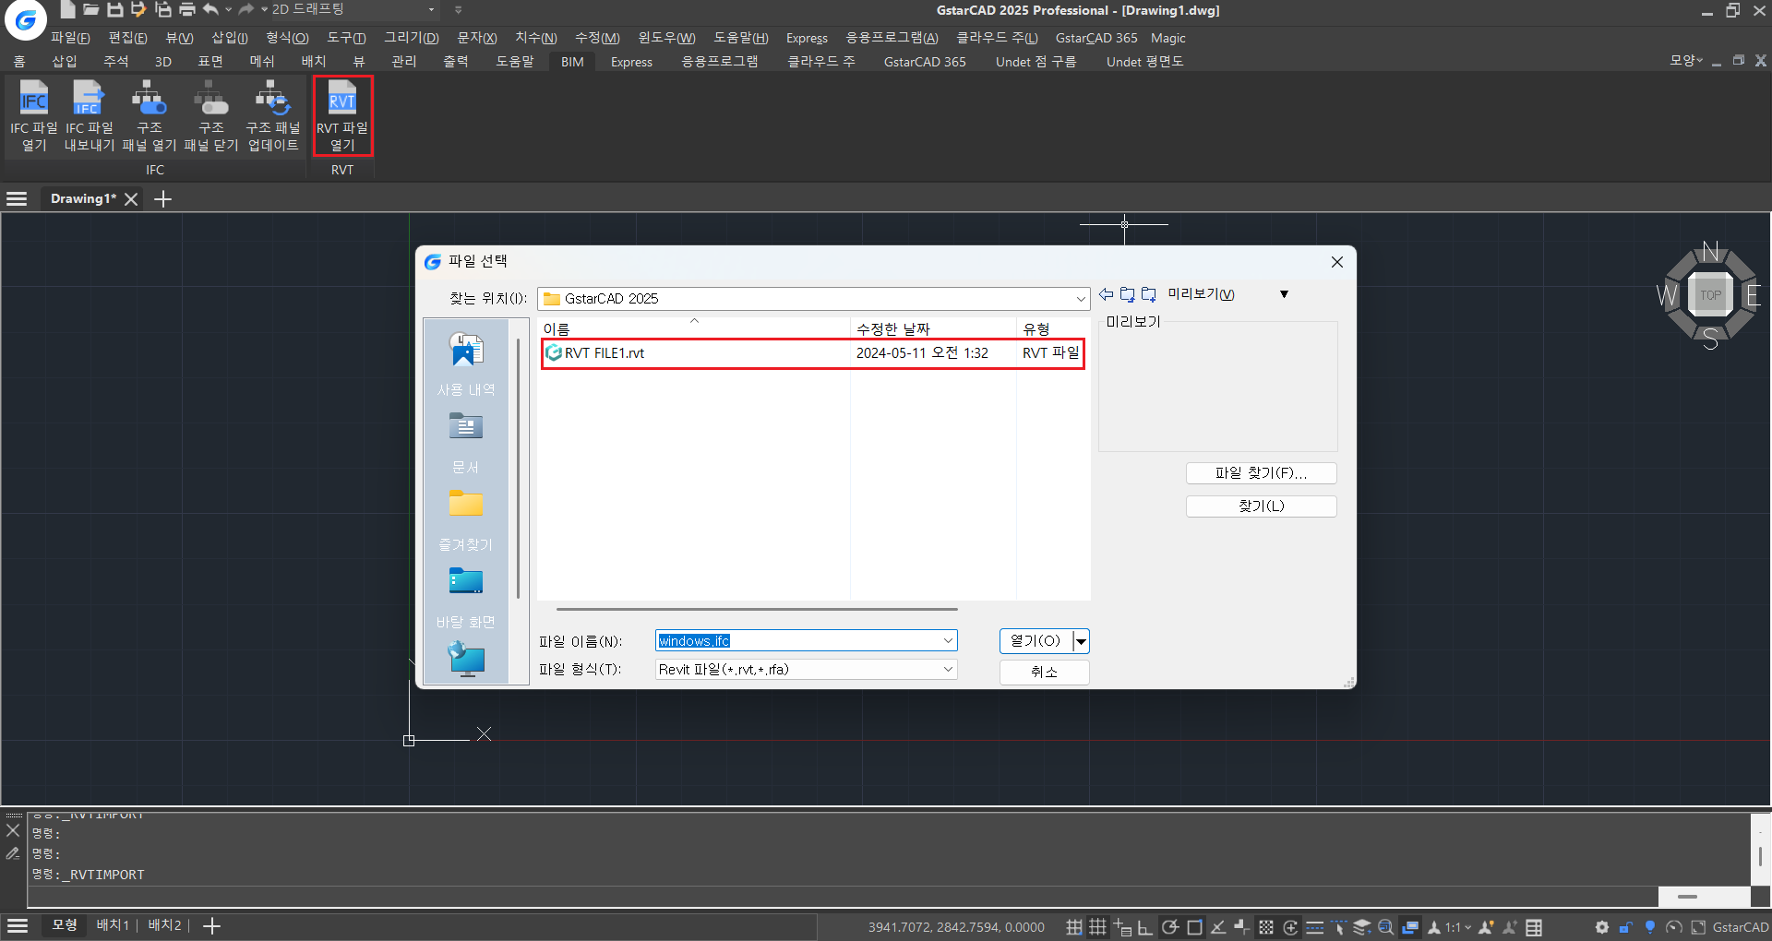Click the command line input area
The image size is (1772, 941).
click(x=842, y=897)
